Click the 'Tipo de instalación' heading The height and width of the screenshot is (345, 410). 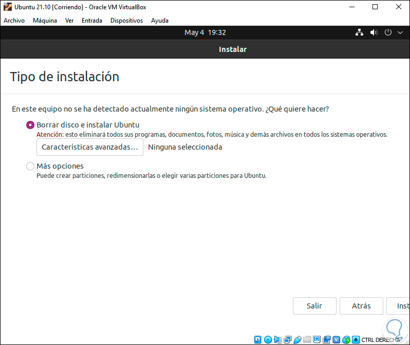65,77
